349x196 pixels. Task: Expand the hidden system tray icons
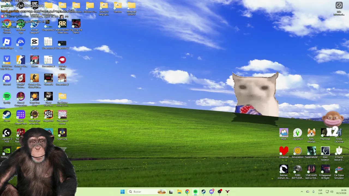302,192
